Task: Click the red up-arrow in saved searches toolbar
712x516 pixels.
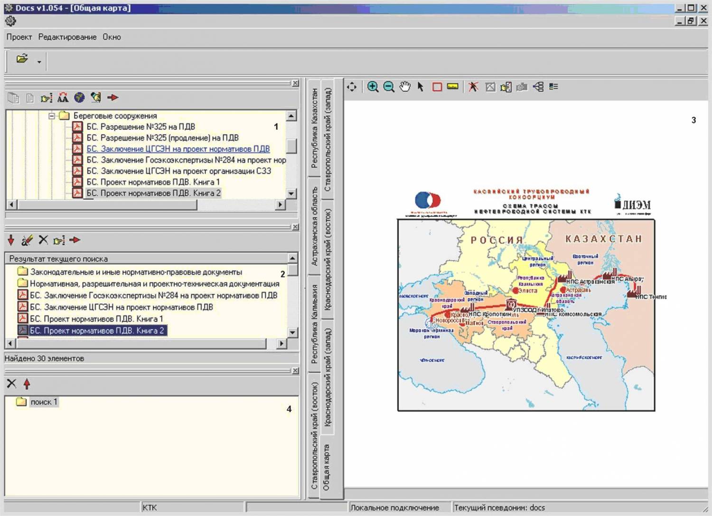Action: (27, 384)
